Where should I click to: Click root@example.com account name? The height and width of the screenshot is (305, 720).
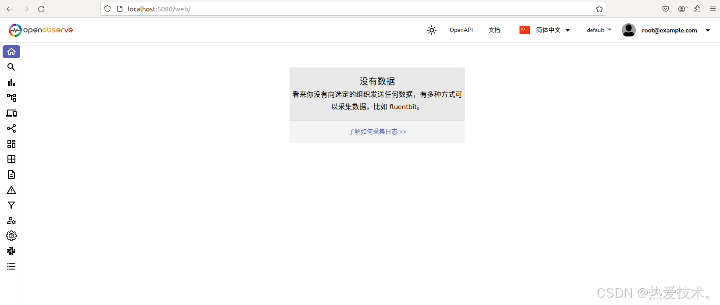pyautogui.click(x=670, y=30)
